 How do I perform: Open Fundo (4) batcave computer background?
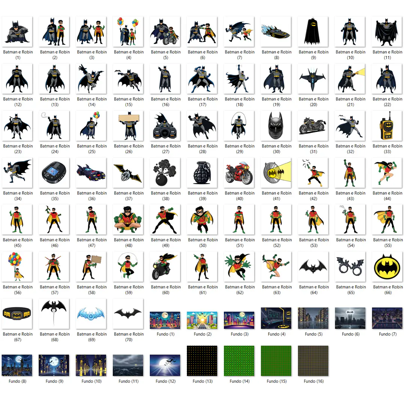click(x=276, y=318)
